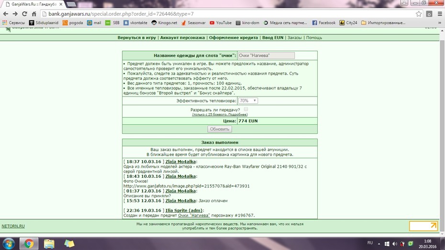445x250 pixels.
Task: Open the vkontakte bookmark
Action: (x=135, y=22)
